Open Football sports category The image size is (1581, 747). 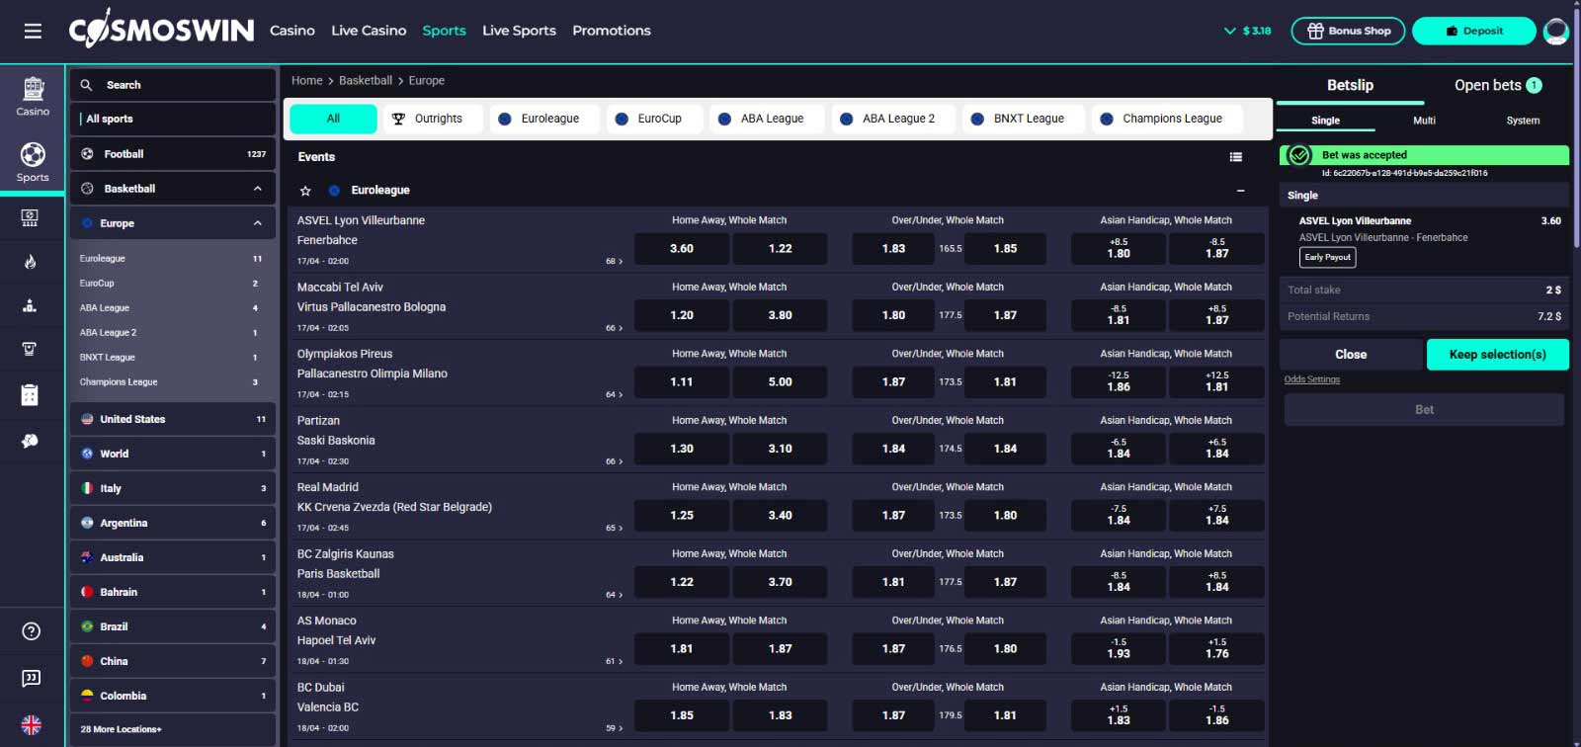tap(173, 154)
